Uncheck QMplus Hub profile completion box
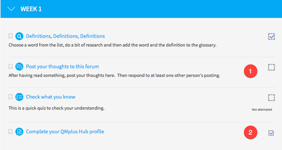Image resolution: width=282 pixels, height=150 pixels. 271,133
